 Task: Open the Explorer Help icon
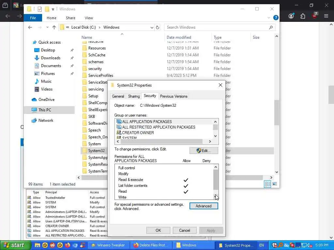coord(276,18)
